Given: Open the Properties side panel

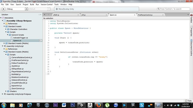Looking at the screenshot, I should pos(191,31).
